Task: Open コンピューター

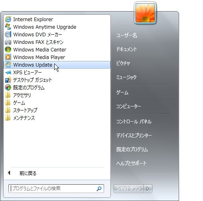Action: (128, 106)
